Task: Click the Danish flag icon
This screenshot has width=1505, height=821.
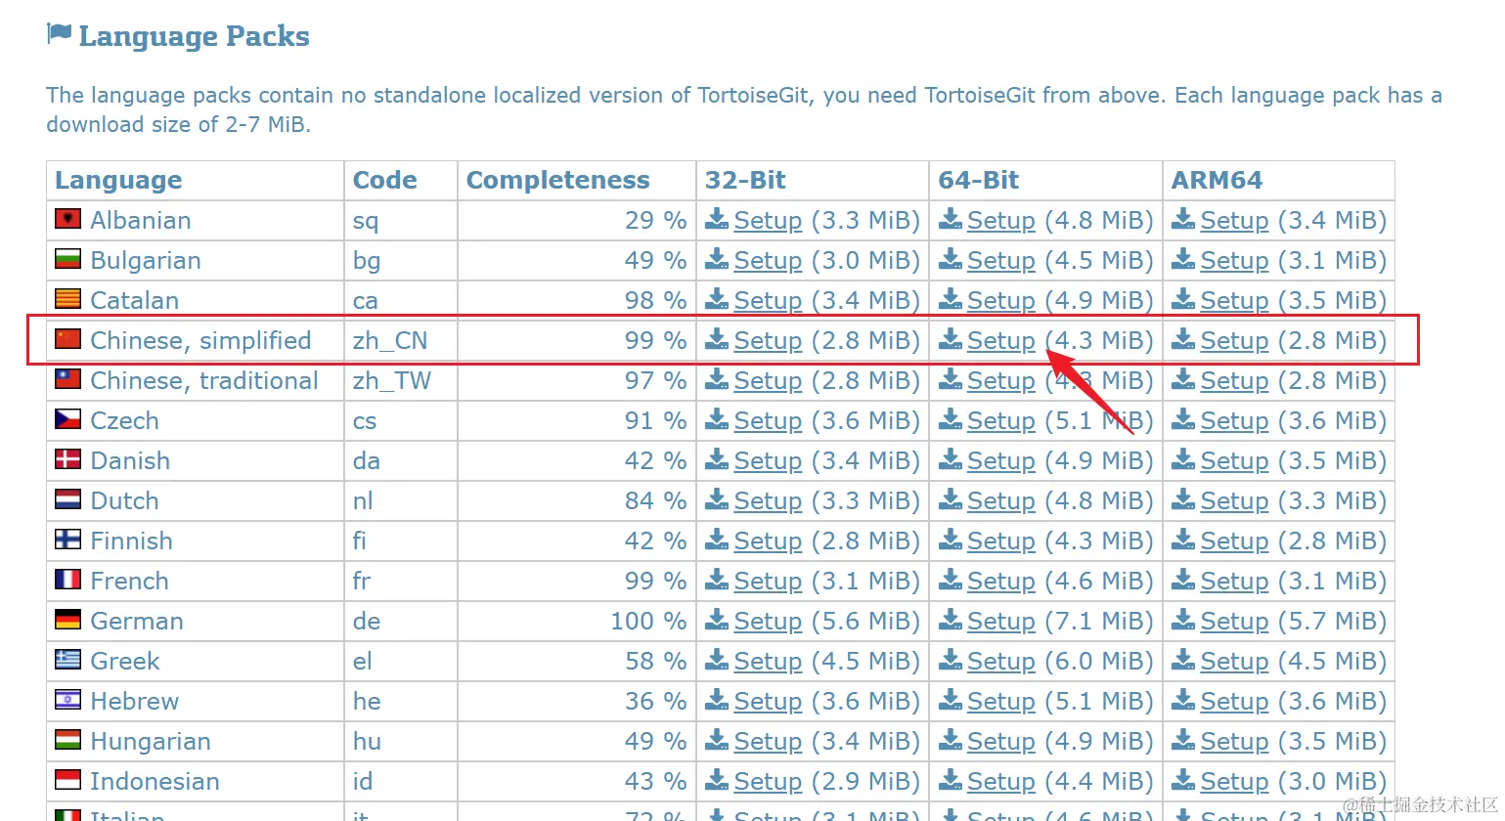Action: 67,458
